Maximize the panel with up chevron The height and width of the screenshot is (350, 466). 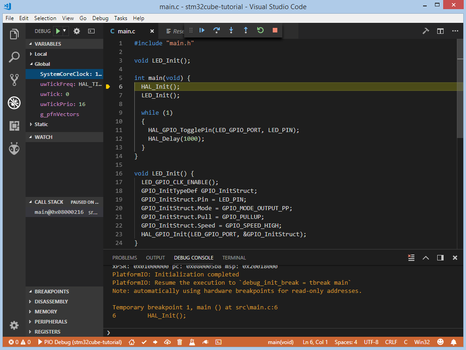[426, 258]
